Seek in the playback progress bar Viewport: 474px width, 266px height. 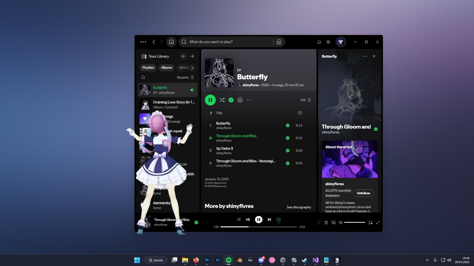pos(258,227)
